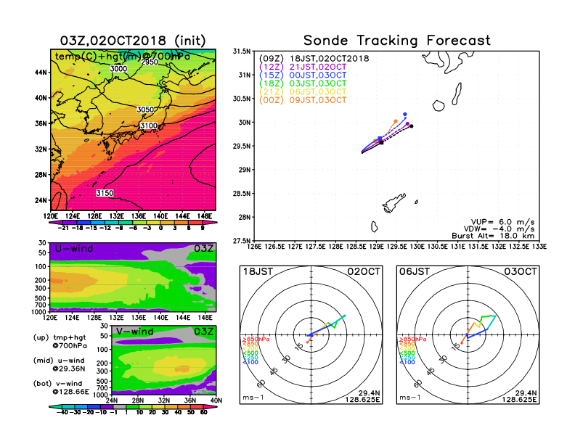
Task: Select the blue "(15Z) 00JST,03OCT" legend entry
Action: pyautogui.click(x=303, y=75)
